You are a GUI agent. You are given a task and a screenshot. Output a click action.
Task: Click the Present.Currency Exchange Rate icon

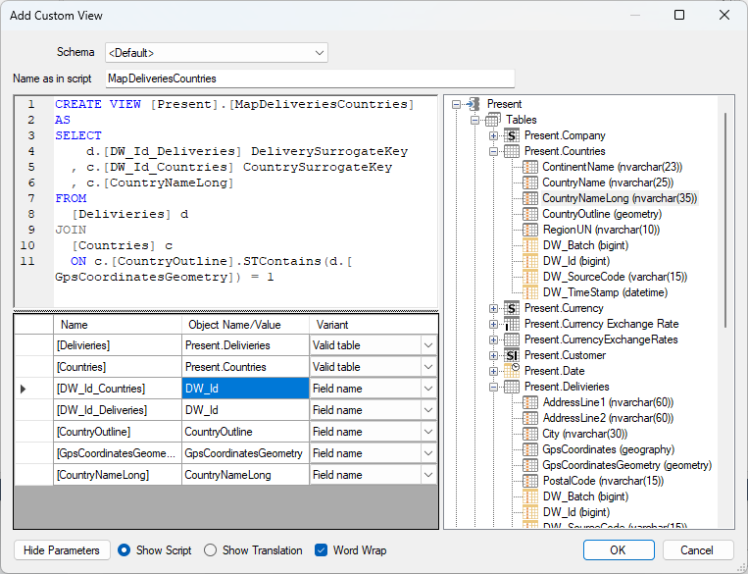tap(512, 324)
